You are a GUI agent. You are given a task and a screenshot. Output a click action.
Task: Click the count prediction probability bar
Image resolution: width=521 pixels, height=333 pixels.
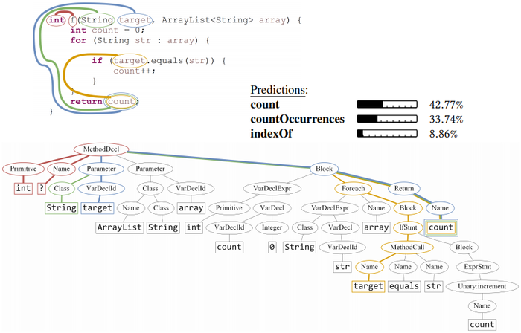coord(384,105)
